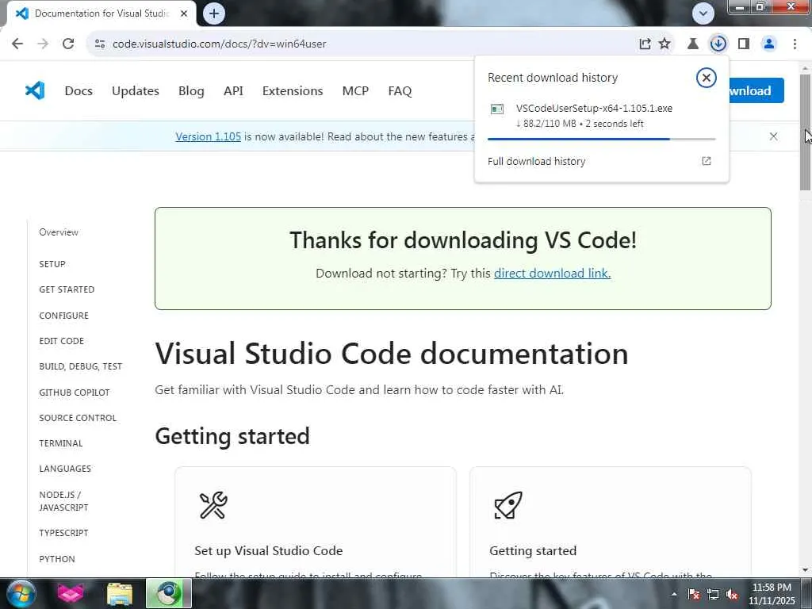This screenshot has width=812, height=609.
Task: Expand the GET STARTED sidebar section
Action: coord(67,289)
